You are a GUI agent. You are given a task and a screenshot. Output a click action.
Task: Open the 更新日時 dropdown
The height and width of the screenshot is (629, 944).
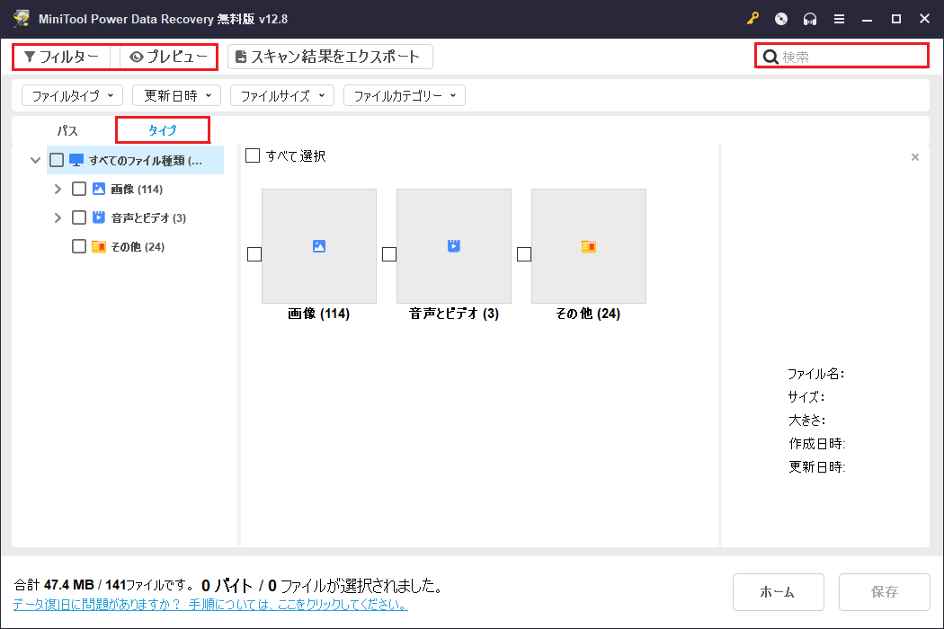(x=176, y=95)
